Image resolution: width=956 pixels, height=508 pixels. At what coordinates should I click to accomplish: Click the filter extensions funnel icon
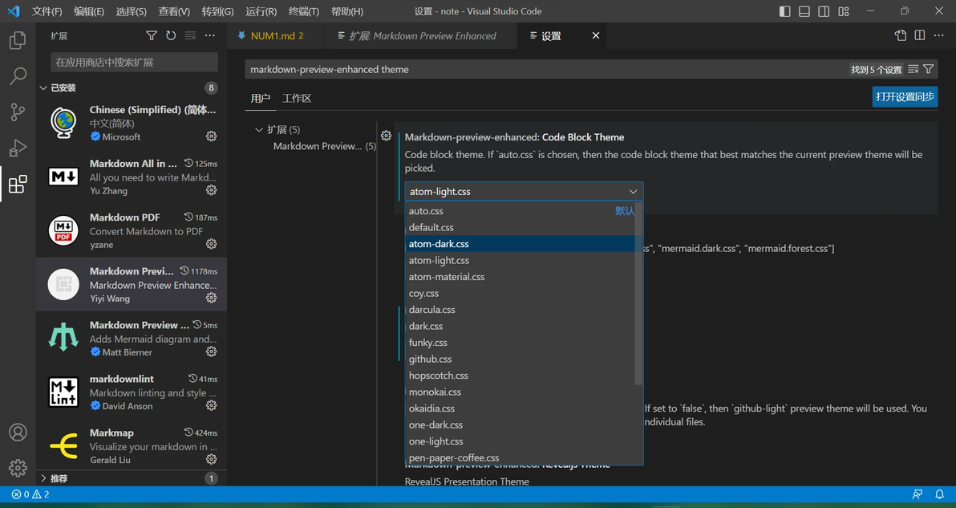pos(152,35)
